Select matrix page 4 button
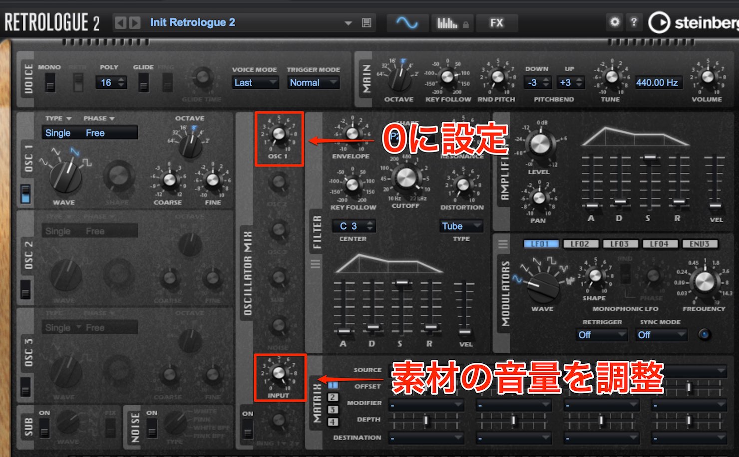 (333, 422)
